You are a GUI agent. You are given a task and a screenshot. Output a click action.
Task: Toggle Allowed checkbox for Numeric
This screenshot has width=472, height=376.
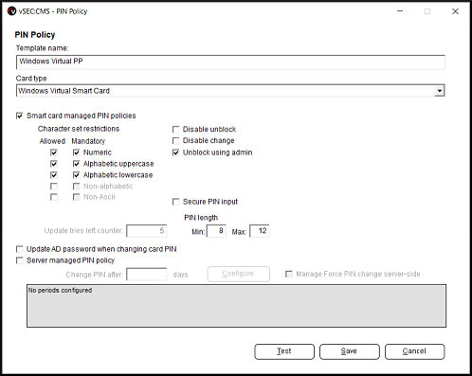coord(54,152)
